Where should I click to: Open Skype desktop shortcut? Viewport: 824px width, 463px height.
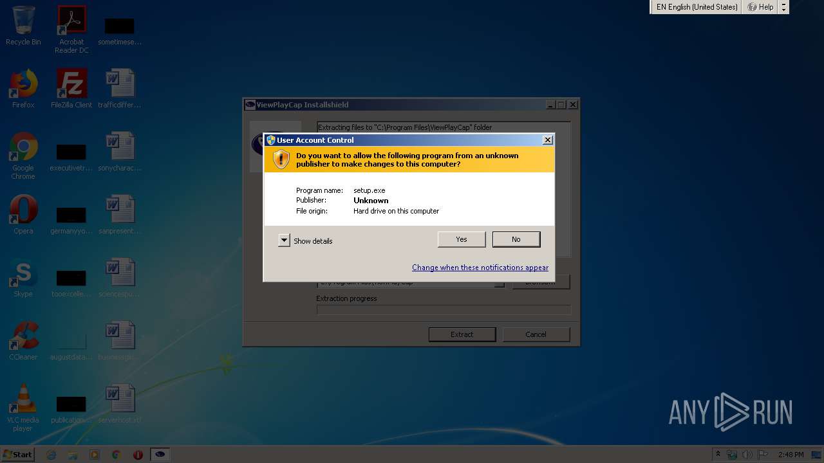pyautogui.click(x=23, y=278)
